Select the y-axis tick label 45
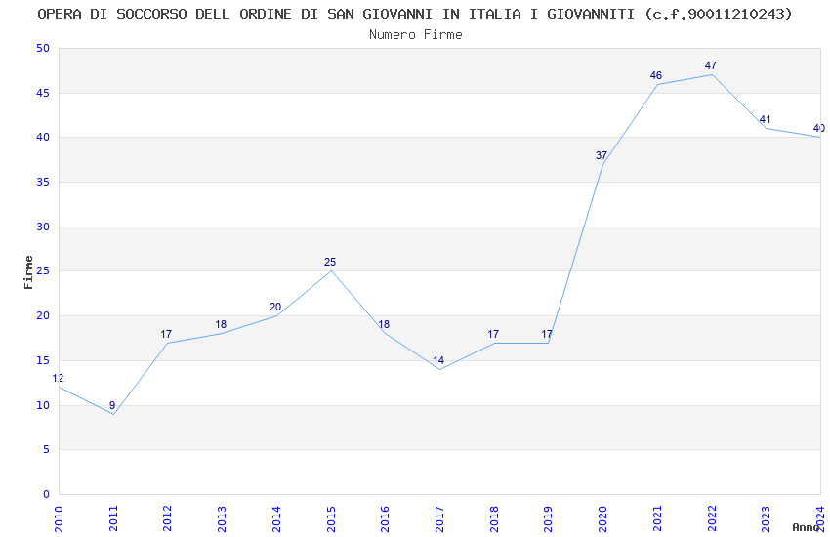Viewport: 830px width, 537px height. click(43, 93)
